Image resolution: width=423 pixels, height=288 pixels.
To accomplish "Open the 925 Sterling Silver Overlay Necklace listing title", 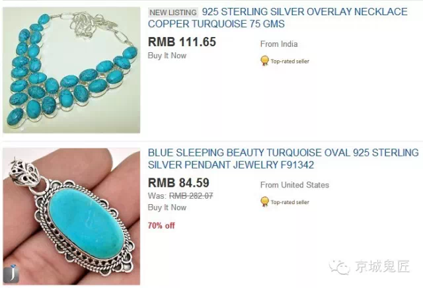I will (278, 18).
